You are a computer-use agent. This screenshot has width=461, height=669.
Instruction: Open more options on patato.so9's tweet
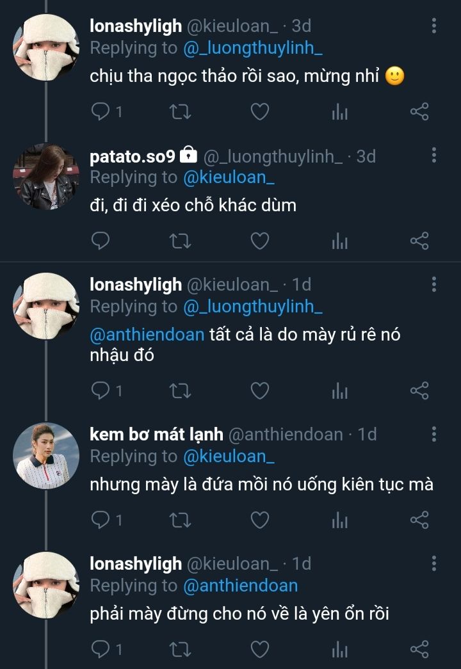(434, 156)
